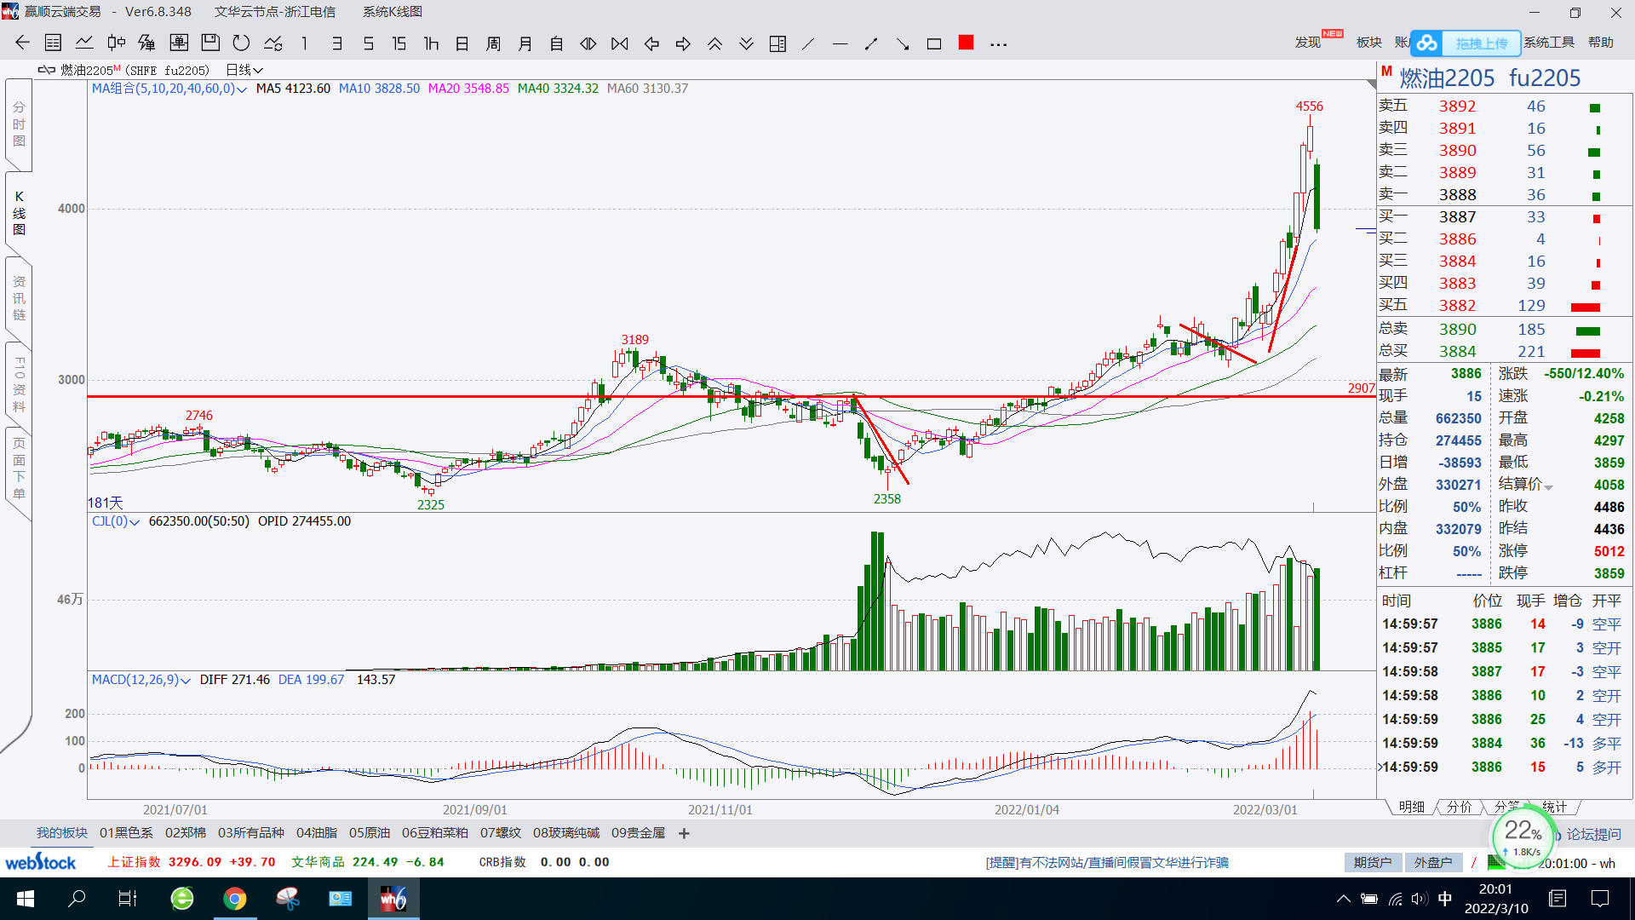Select the diagonal trend line drawing tool
The image size is (1635, 920).
point(808,43)
